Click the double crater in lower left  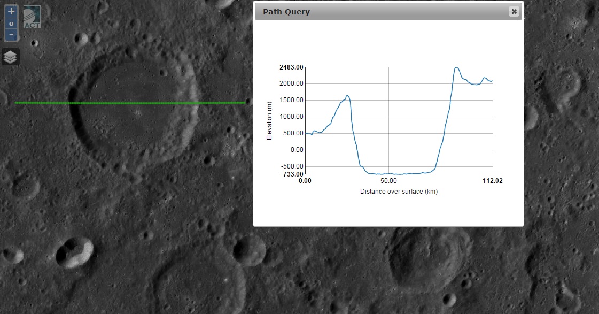click(74, 252)
